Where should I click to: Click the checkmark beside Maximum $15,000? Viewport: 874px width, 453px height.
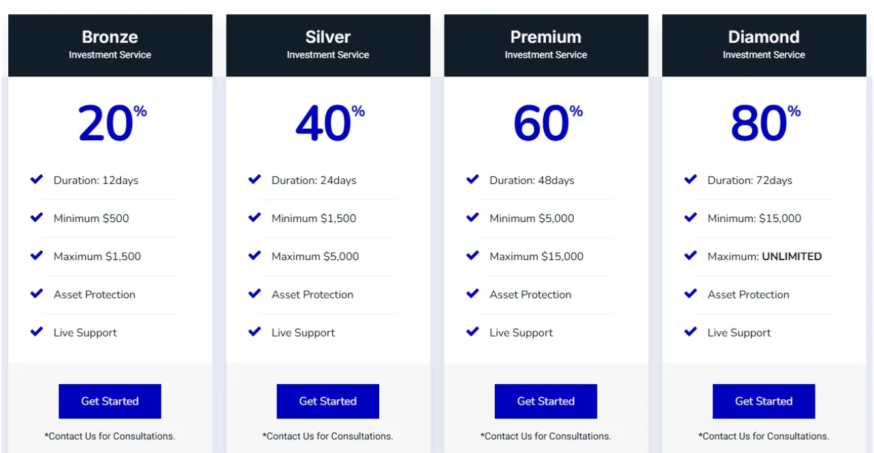coord(472,256)
